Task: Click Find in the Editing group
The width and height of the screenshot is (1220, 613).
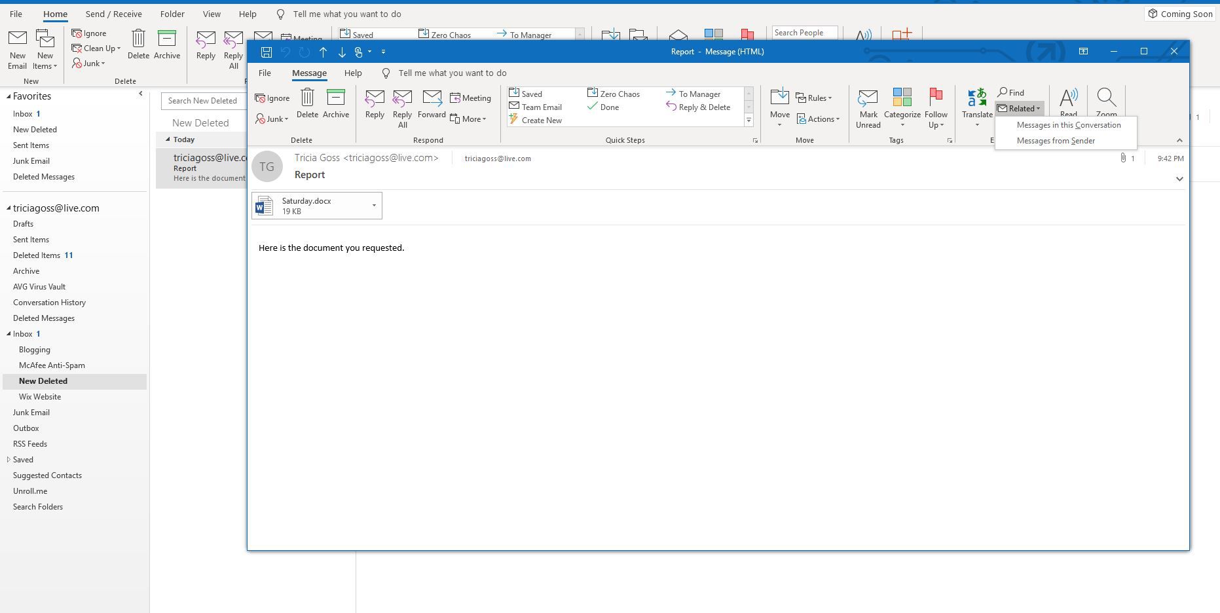Action: (1011, 92)
